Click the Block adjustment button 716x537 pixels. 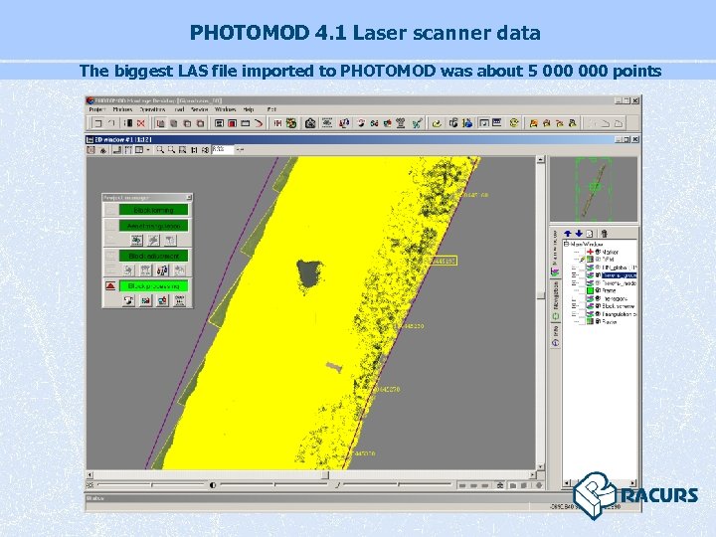tap(153, 256)
